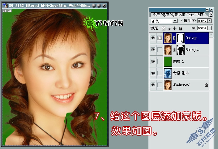Select the portrait thumbnail of second Backgr... layer
The width and height of the screenshot is (218, 149).
[168, 50]
